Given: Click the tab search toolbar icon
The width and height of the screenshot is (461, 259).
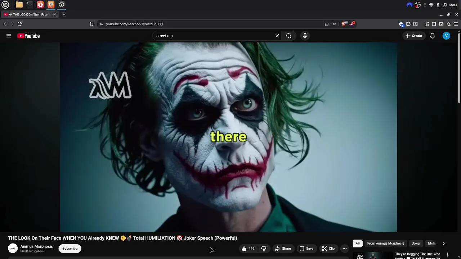Looking at the screenshot, I should pyautogui.click(x=415, y=24).
